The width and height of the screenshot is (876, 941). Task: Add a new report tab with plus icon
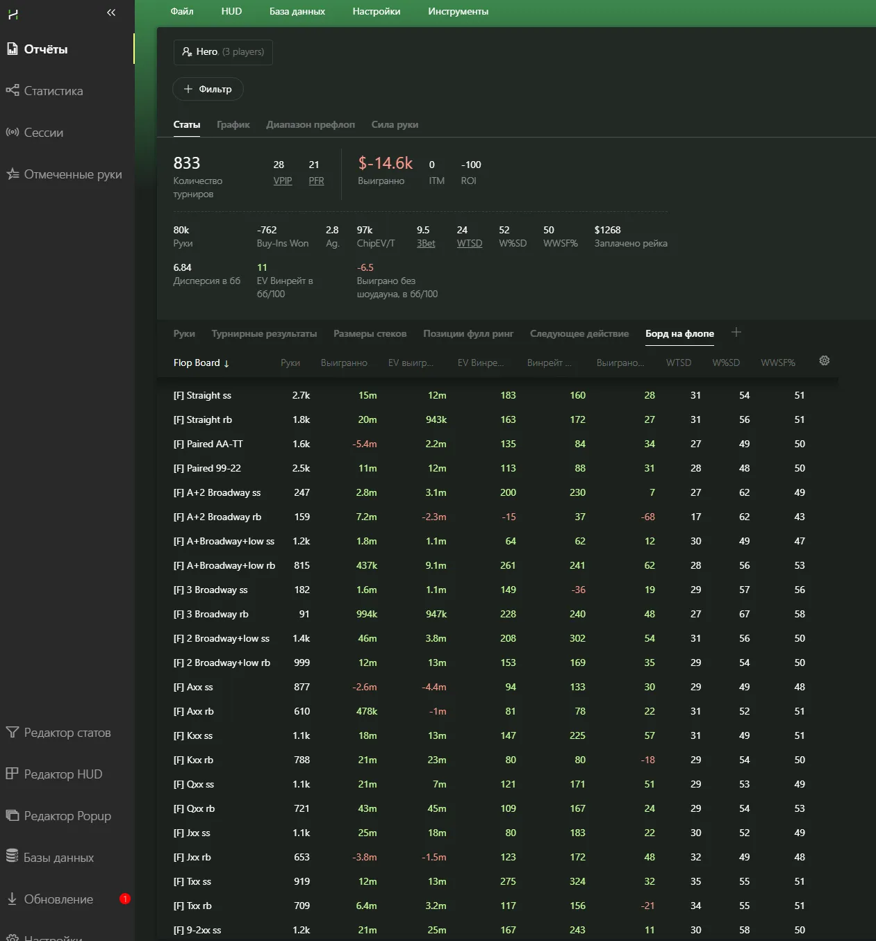736,333
